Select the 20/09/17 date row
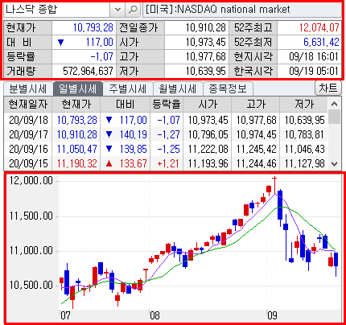 [166, 134]
